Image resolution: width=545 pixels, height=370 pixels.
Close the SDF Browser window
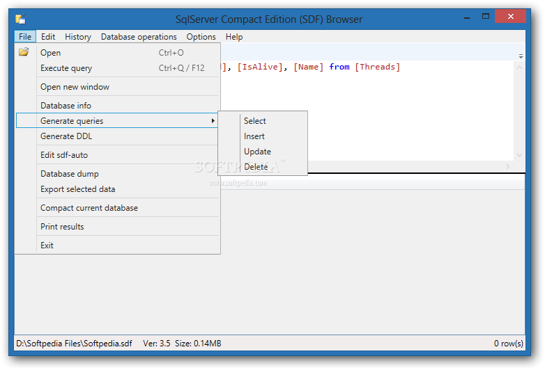(x=510, y=16)
